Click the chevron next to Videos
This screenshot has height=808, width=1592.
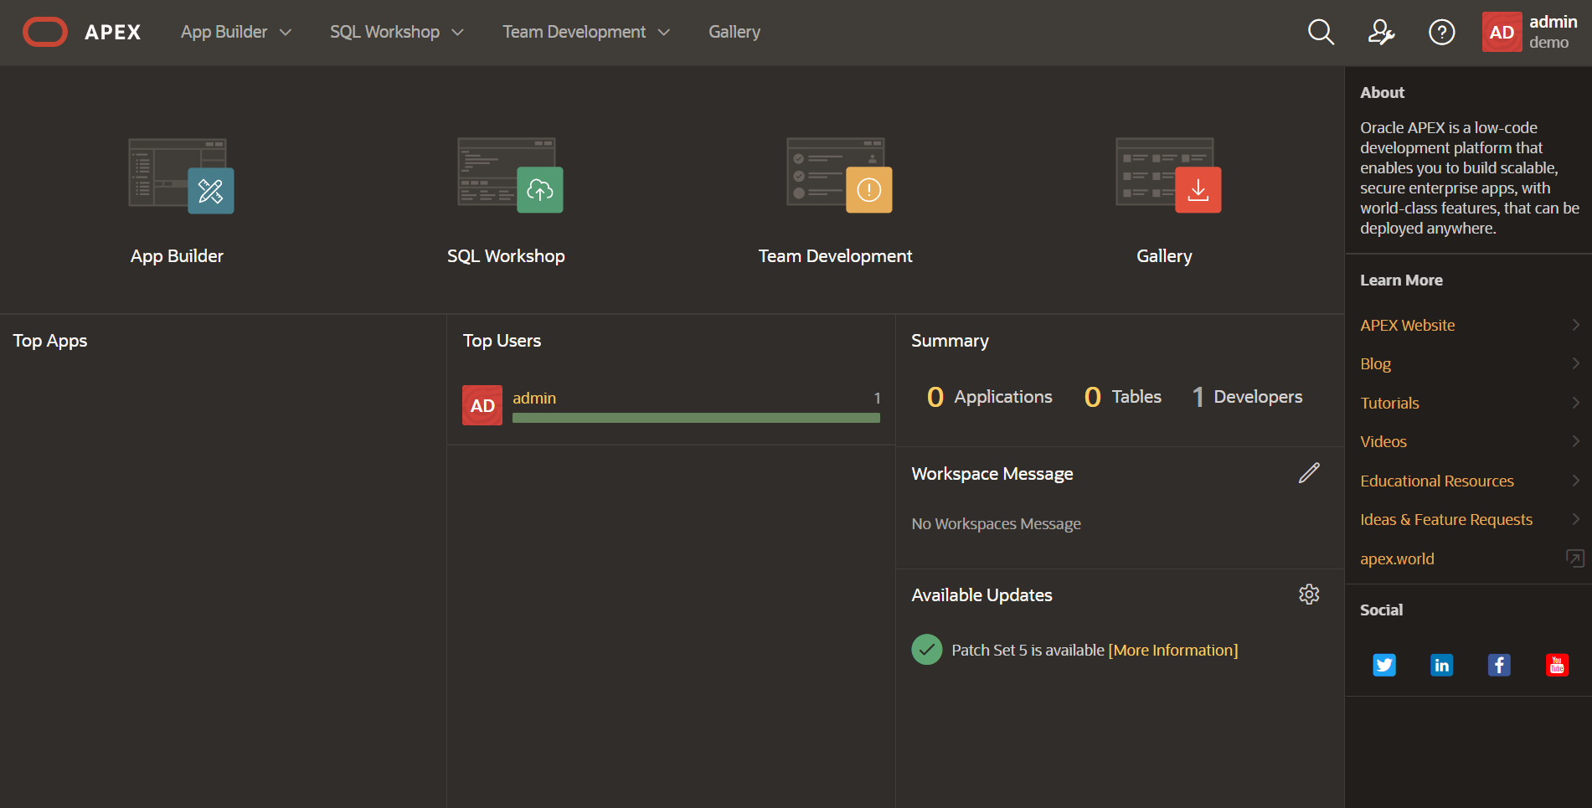(1575, 441)
